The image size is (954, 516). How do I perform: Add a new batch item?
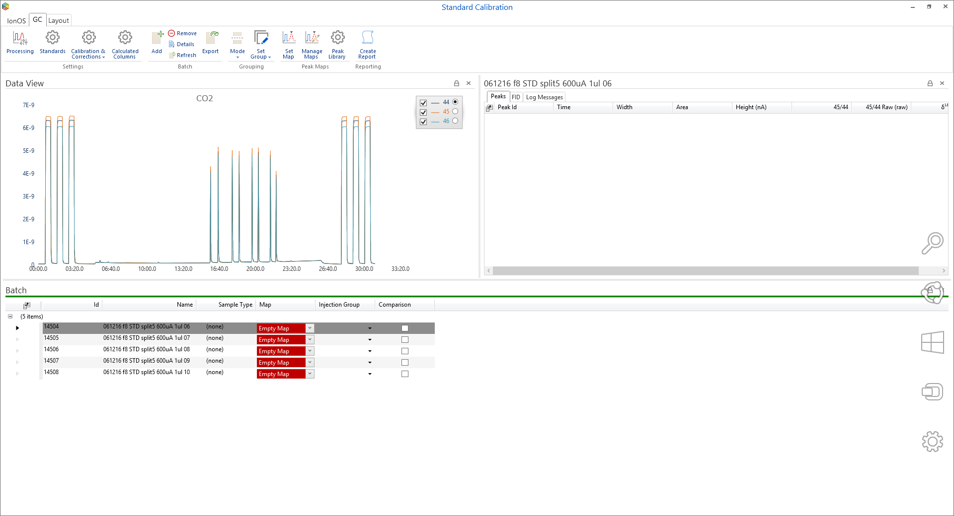[157, 43]
